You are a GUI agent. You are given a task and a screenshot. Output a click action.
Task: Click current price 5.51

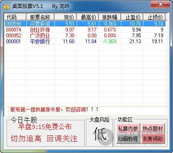(x=70, y=24)
